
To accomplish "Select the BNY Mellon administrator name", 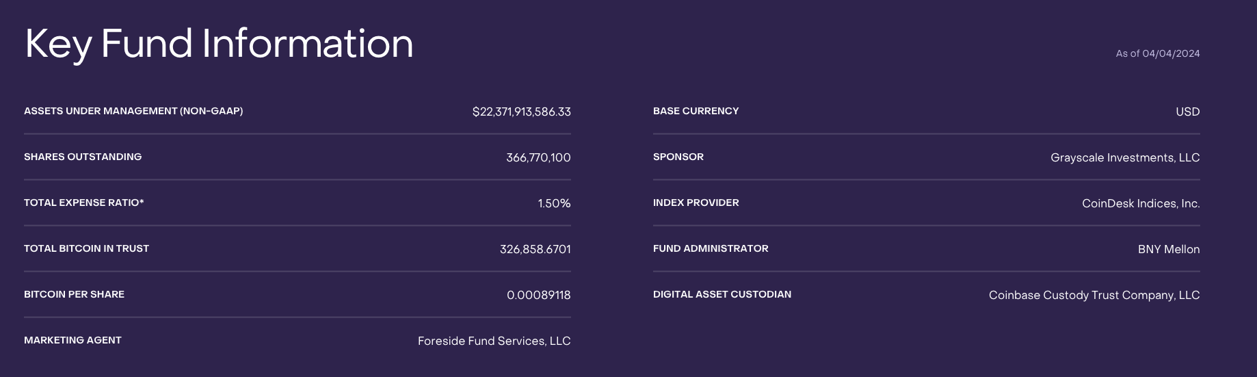I will (x=1168, y=249).
